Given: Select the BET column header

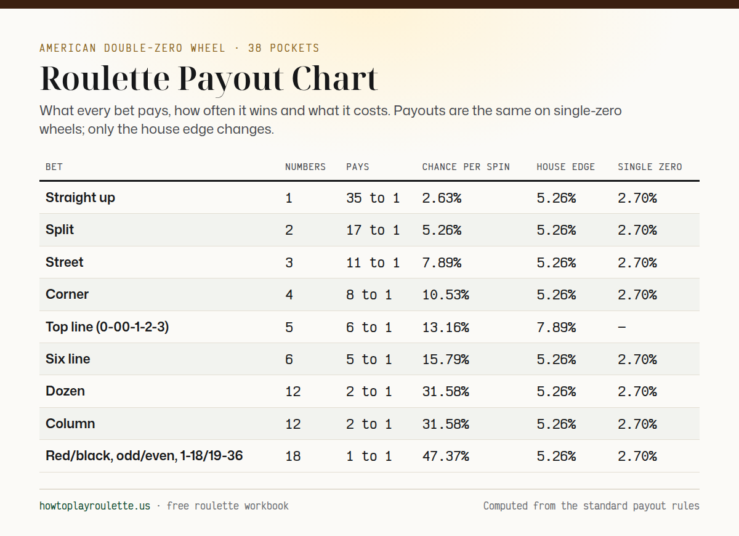Looking at the screenshot, I should [x=54, y=167].
